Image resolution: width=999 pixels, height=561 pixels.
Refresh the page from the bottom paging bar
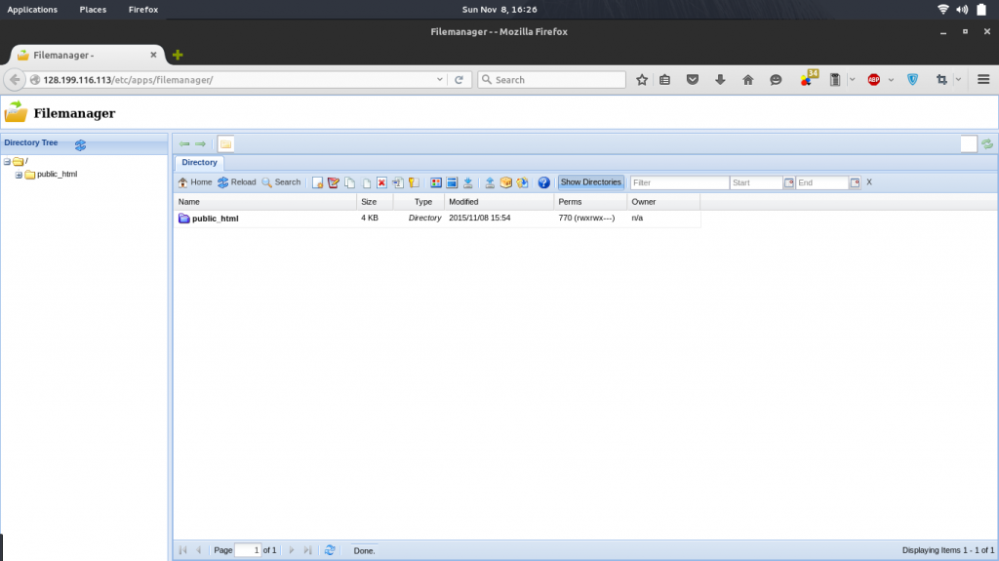tap(330, 550)
